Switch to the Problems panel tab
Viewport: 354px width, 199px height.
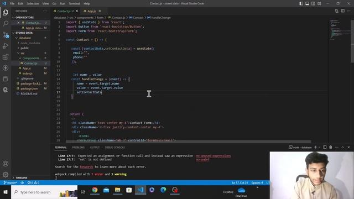click(78, 148)
